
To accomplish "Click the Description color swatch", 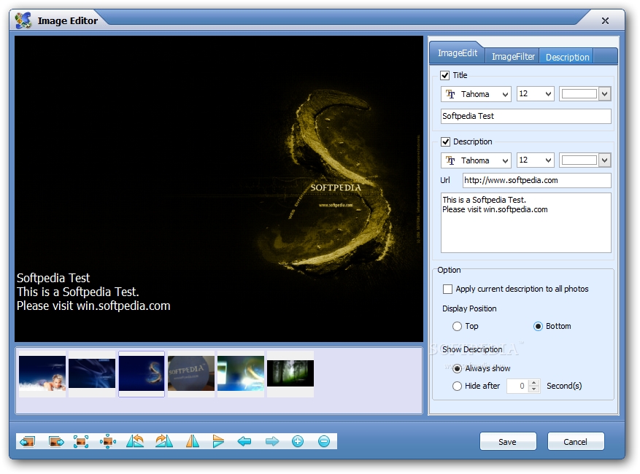I will point(579,160).
